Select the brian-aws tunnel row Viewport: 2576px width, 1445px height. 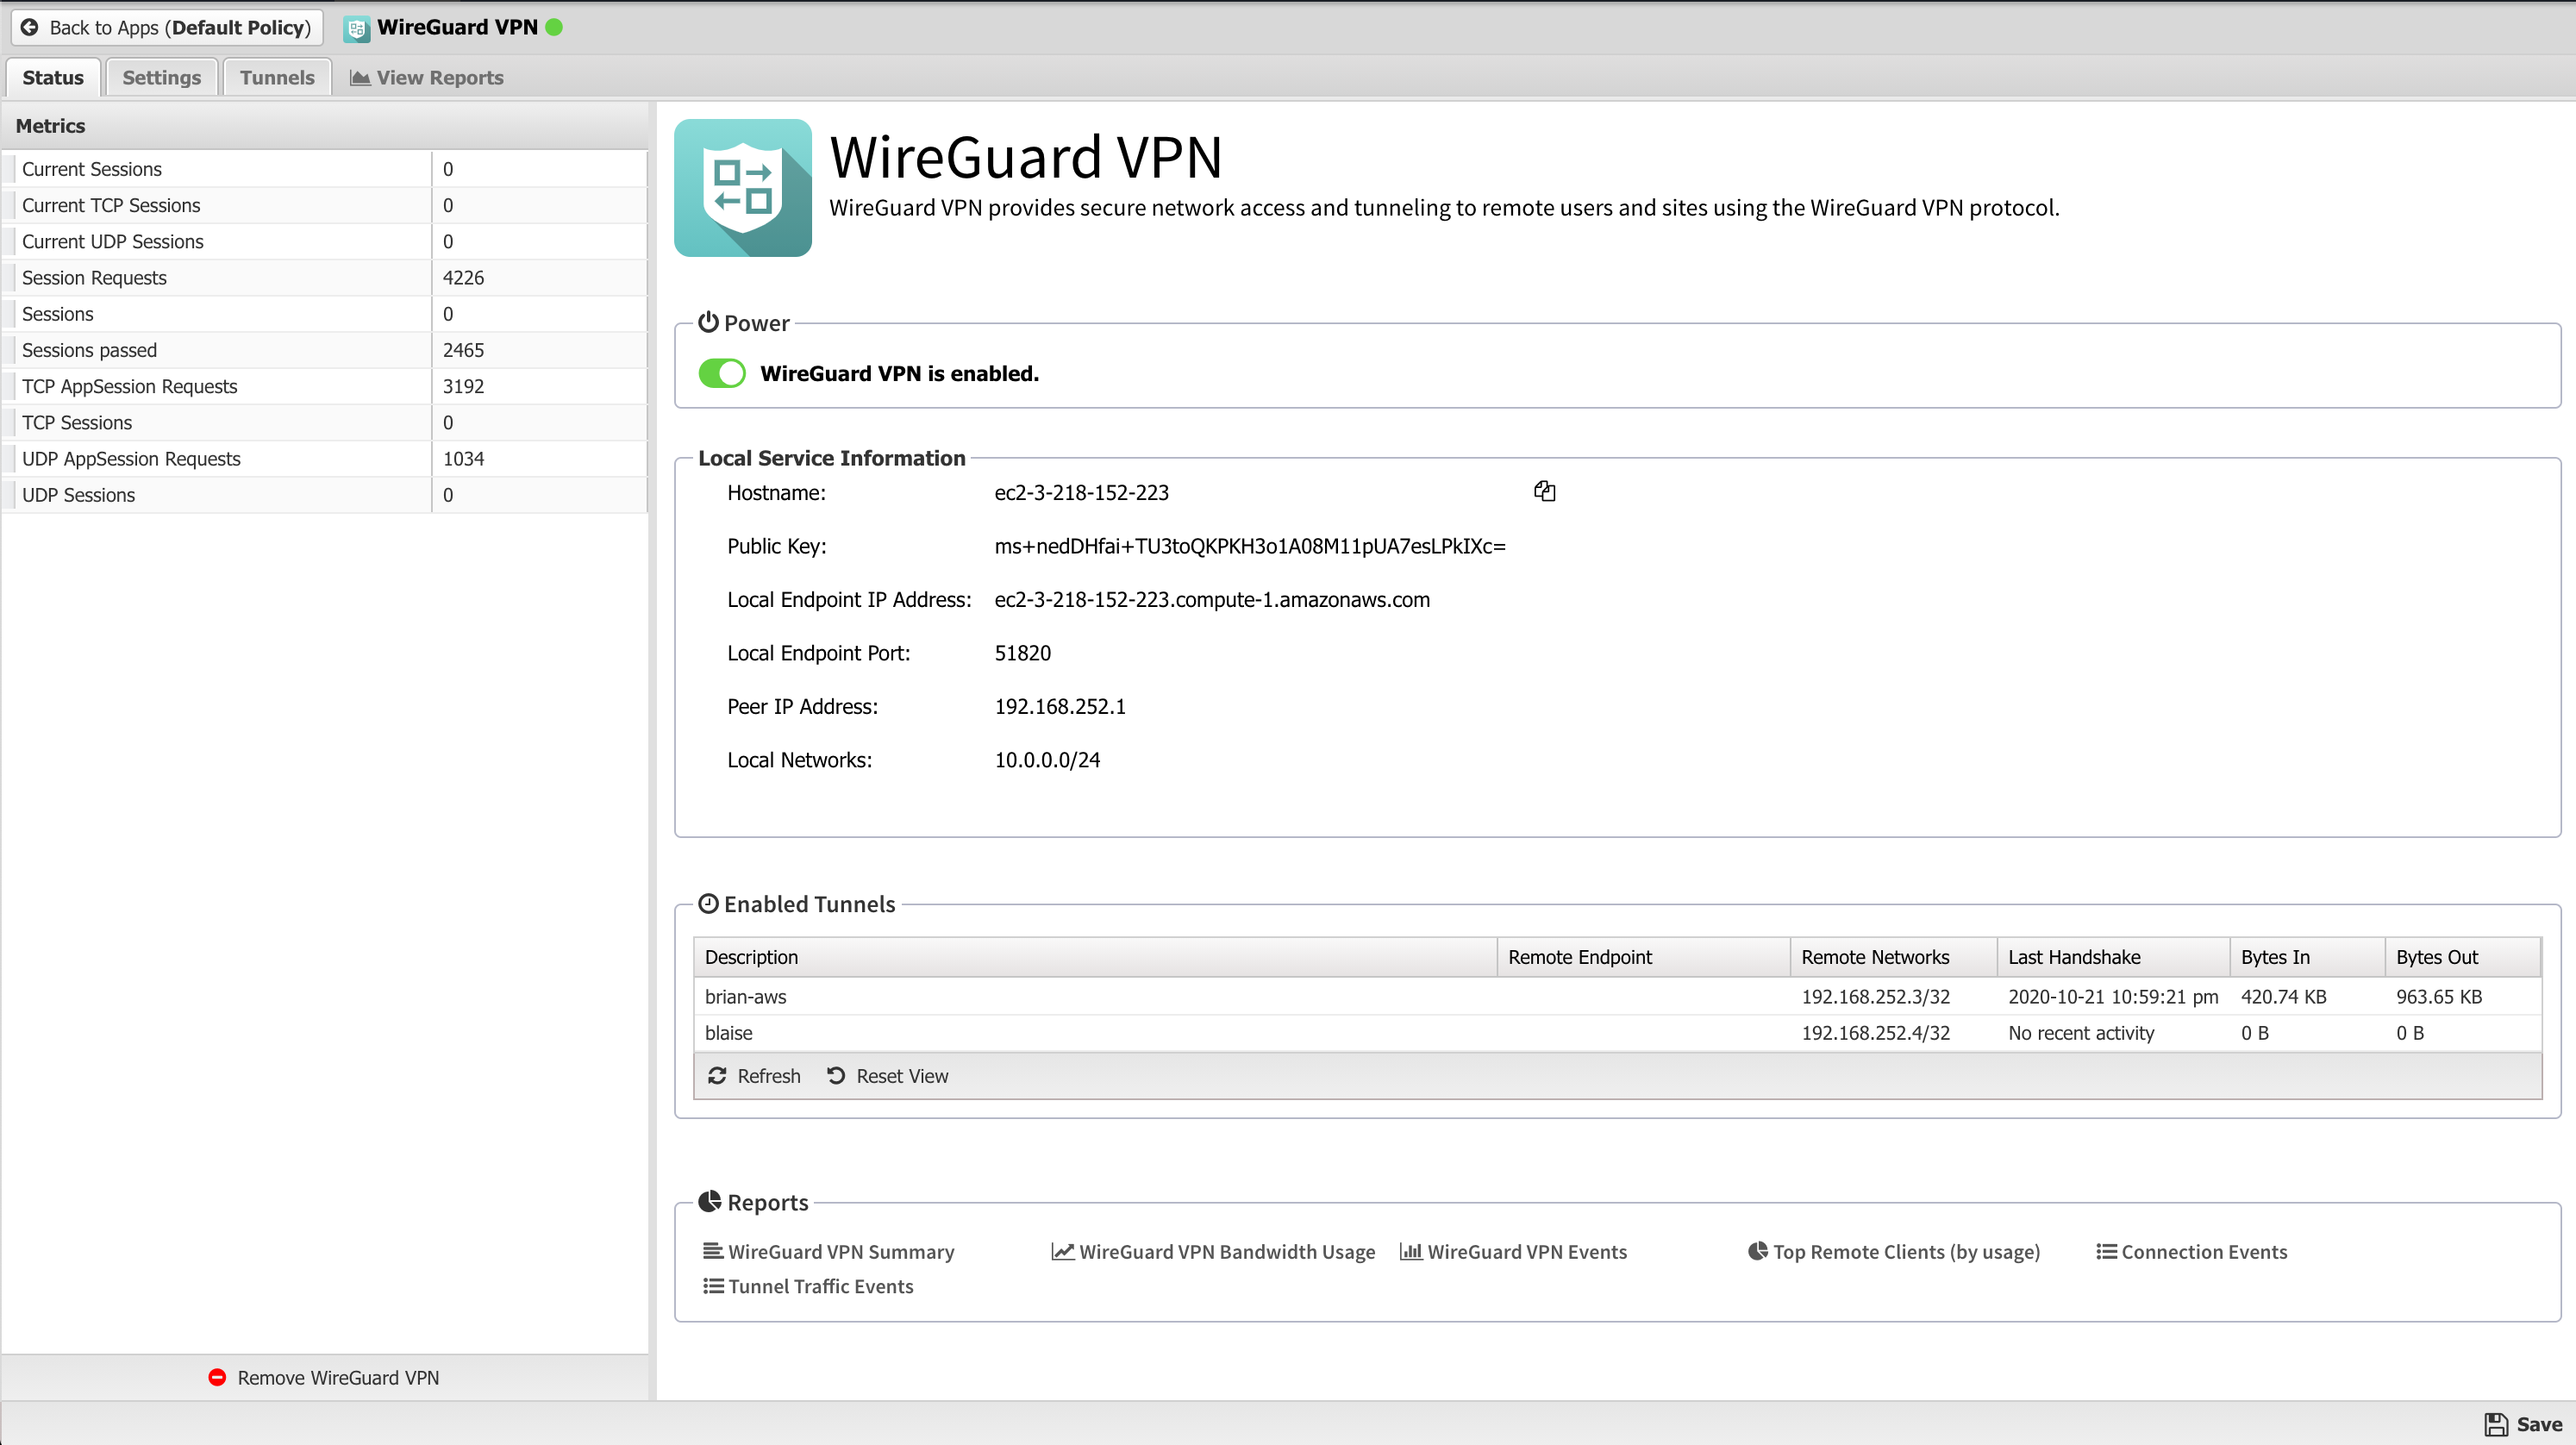[x=1618, y=996]
